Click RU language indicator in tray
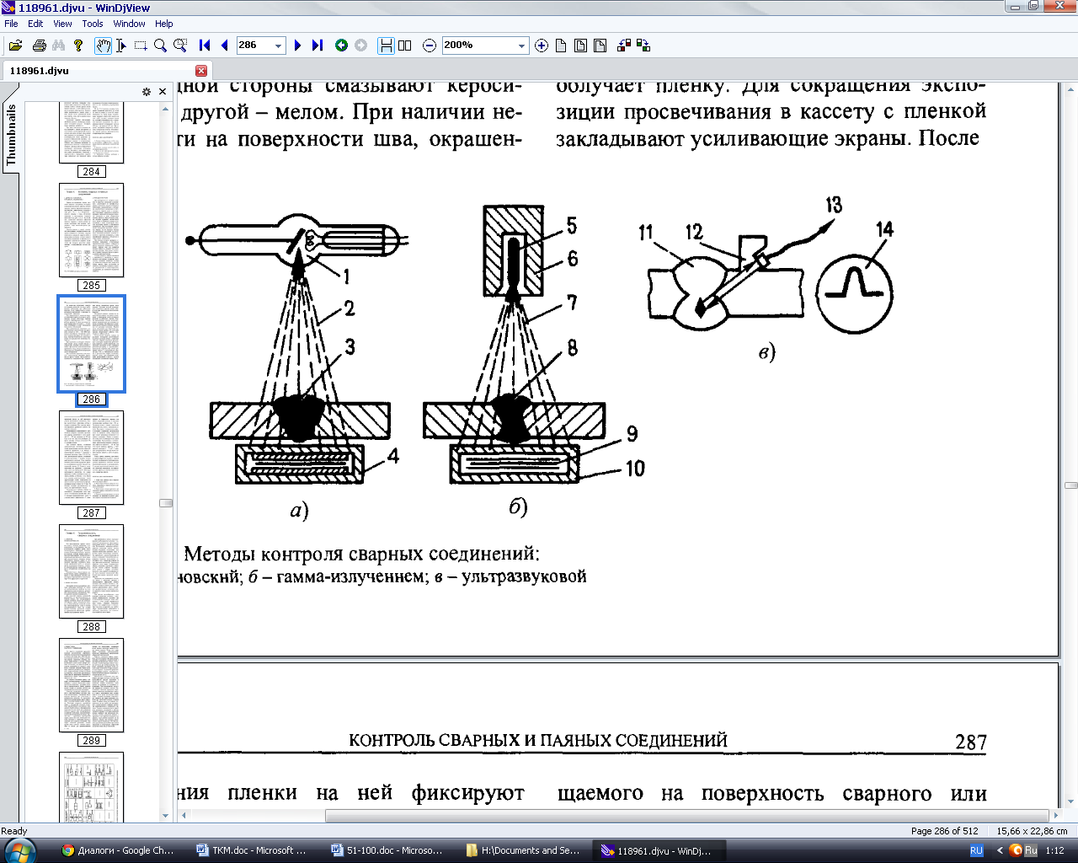This screenshot has width=1078, height=863. coord(976,851)
